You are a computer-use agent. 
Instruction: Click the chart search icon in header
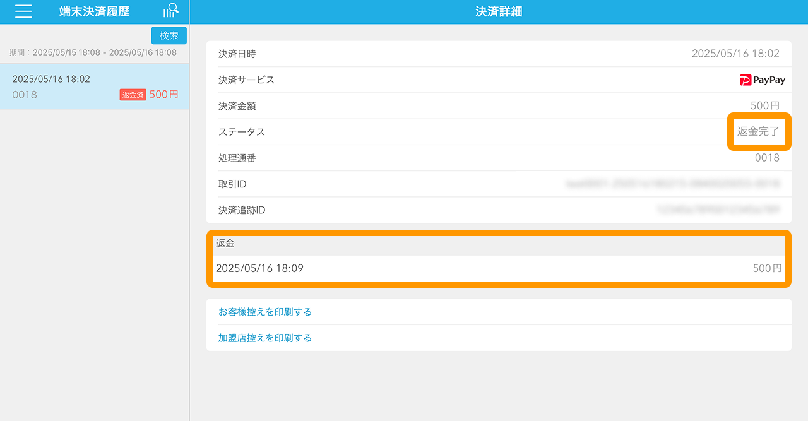point(170,11)
